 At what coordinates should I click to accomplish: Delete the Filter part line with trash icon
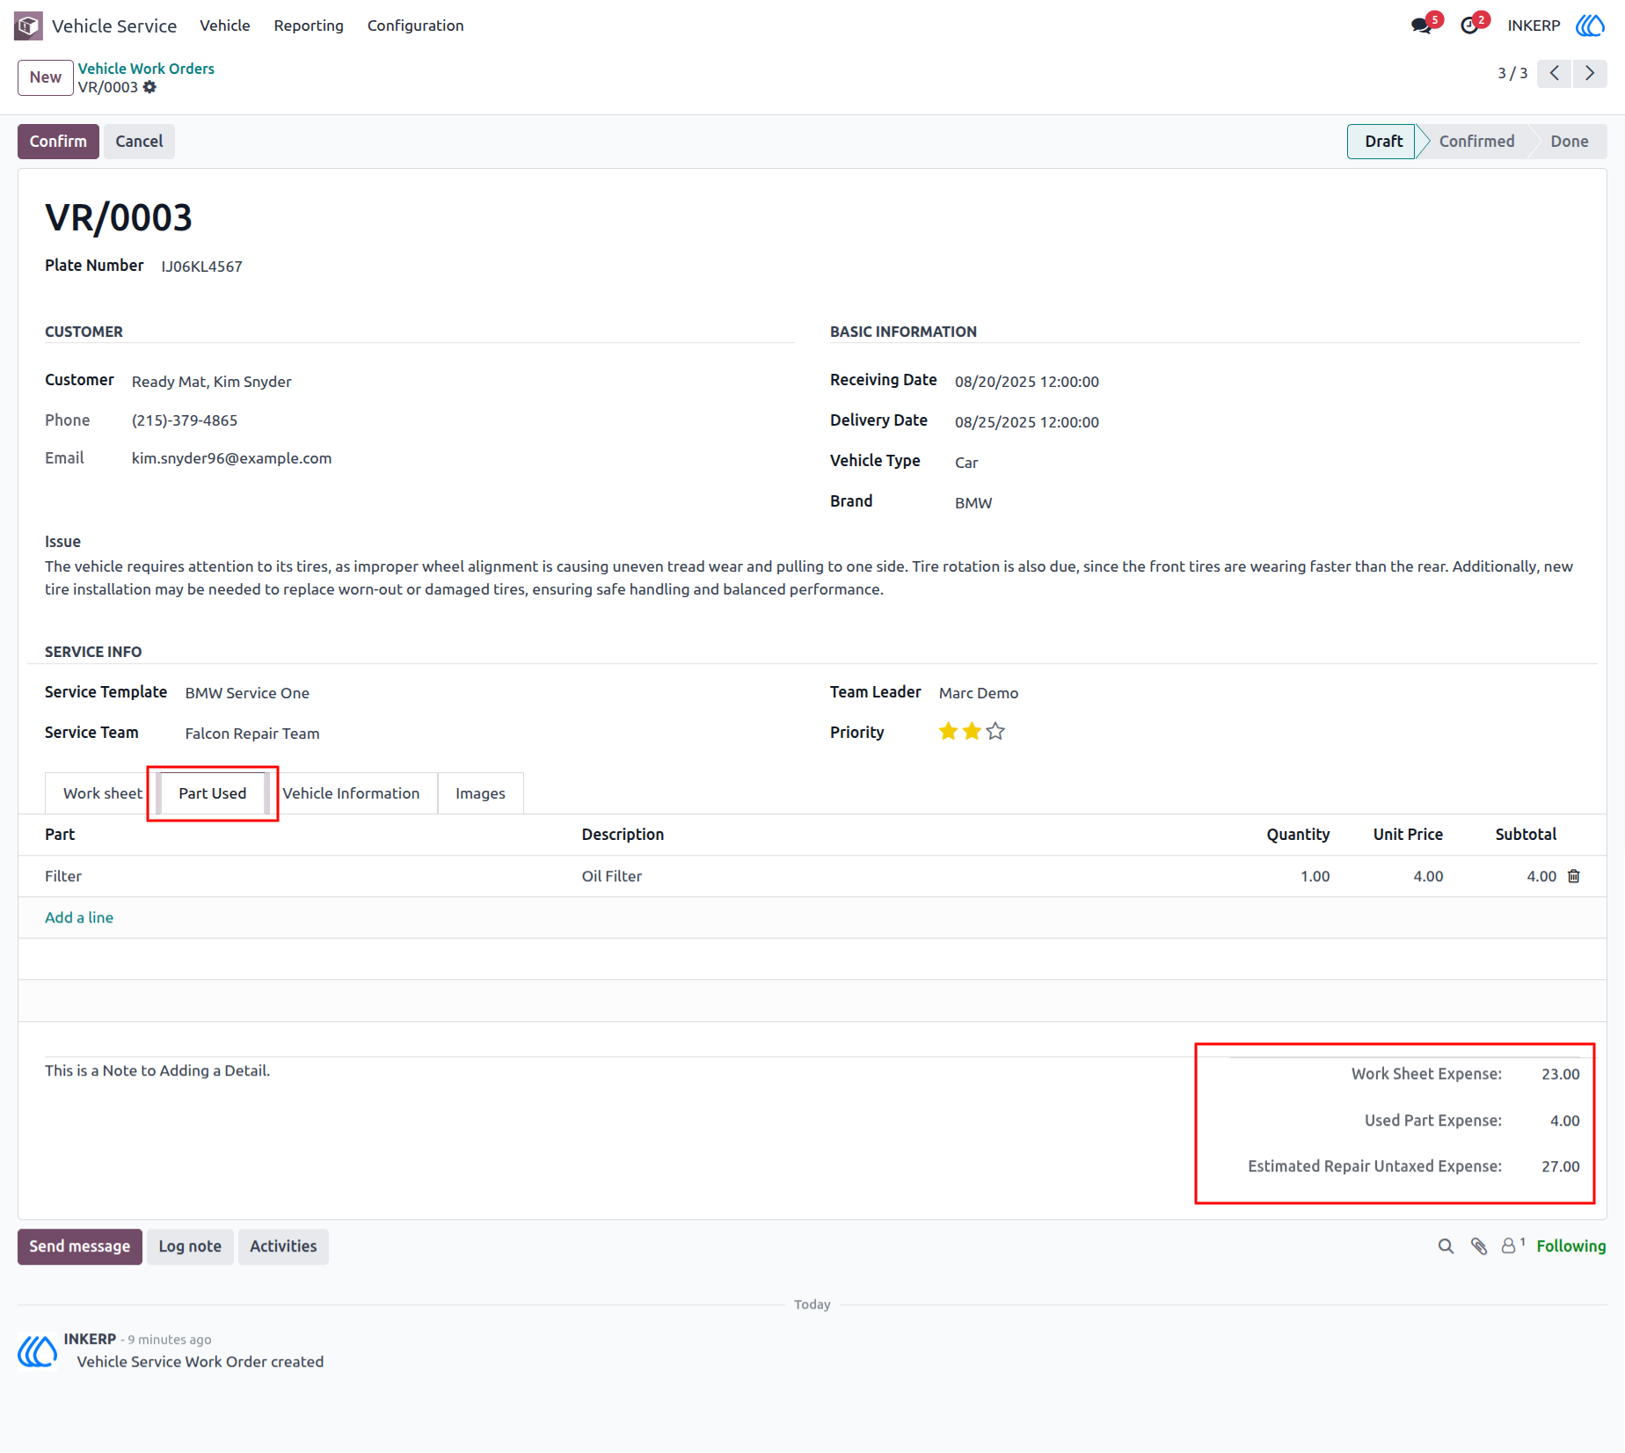point(1574,876)
